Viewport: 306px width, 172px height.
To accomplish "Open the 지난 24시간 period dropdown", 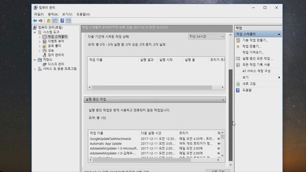I will point(207,36).
